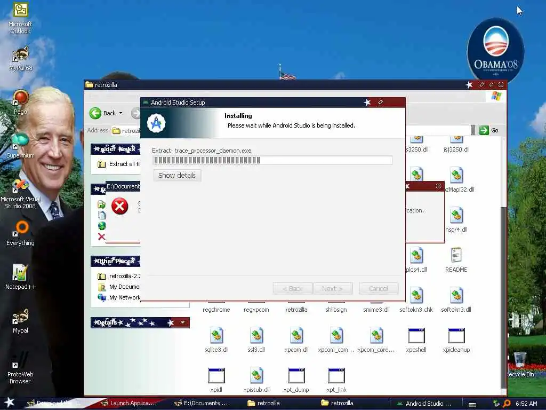The width and height of the screenshot is (546, 410).
Task: Switch to first retrozilla taskbar item
Action: 264,403
